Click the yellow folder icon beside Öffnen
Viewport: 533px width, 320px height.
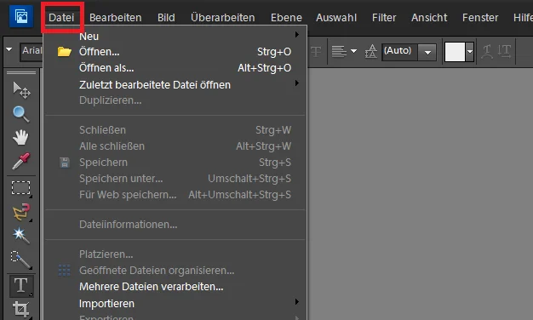tap(64, 52)
